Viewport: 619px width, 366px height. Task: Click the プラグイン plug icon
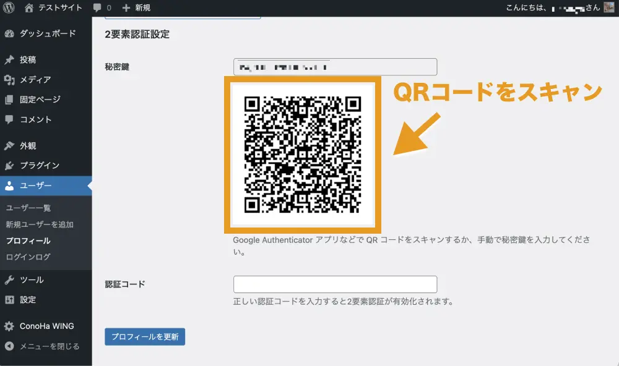[x=9, y=166]
